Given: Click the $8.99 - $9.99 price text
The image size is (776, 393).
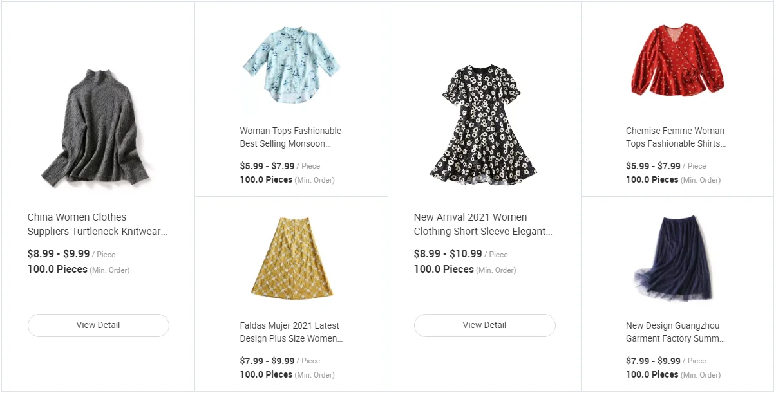Looking at the screenshot, I should pos(59,254).
